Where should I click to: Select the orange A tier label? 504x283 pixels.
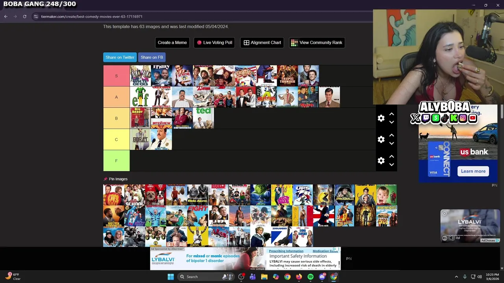click(116, 97)
